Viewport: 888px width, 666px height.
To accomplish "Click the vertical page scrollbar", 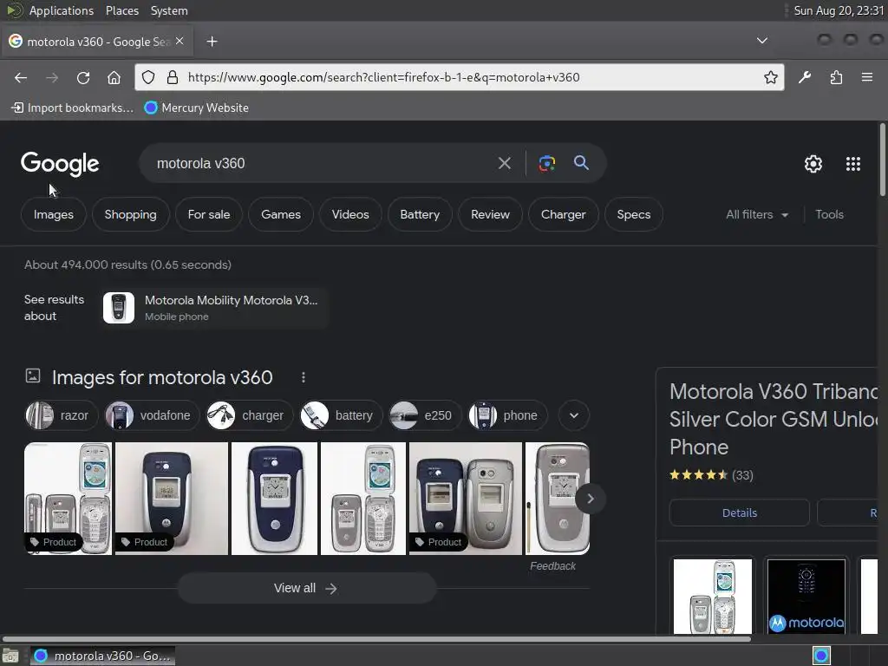I will pyautogui.click(x=882, y=160).
